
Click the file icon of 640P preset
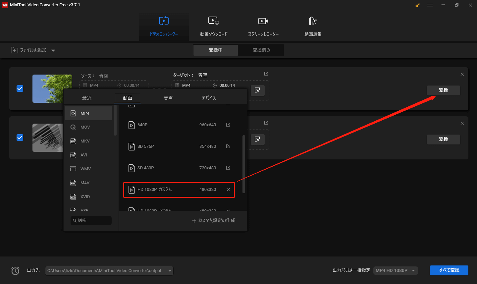[132, 125]
